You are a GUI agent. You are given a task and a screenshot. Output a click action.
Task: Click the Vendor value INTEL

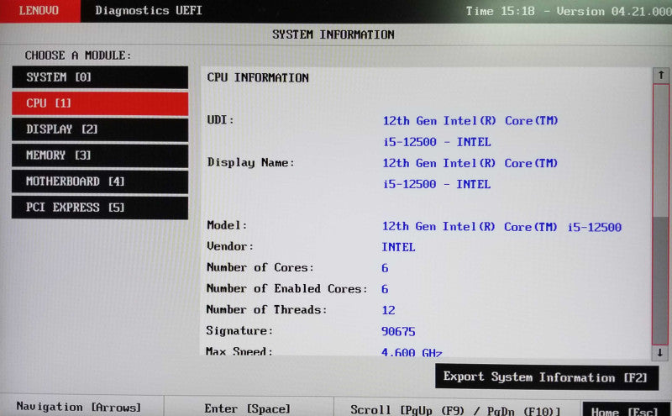[398, 247]
